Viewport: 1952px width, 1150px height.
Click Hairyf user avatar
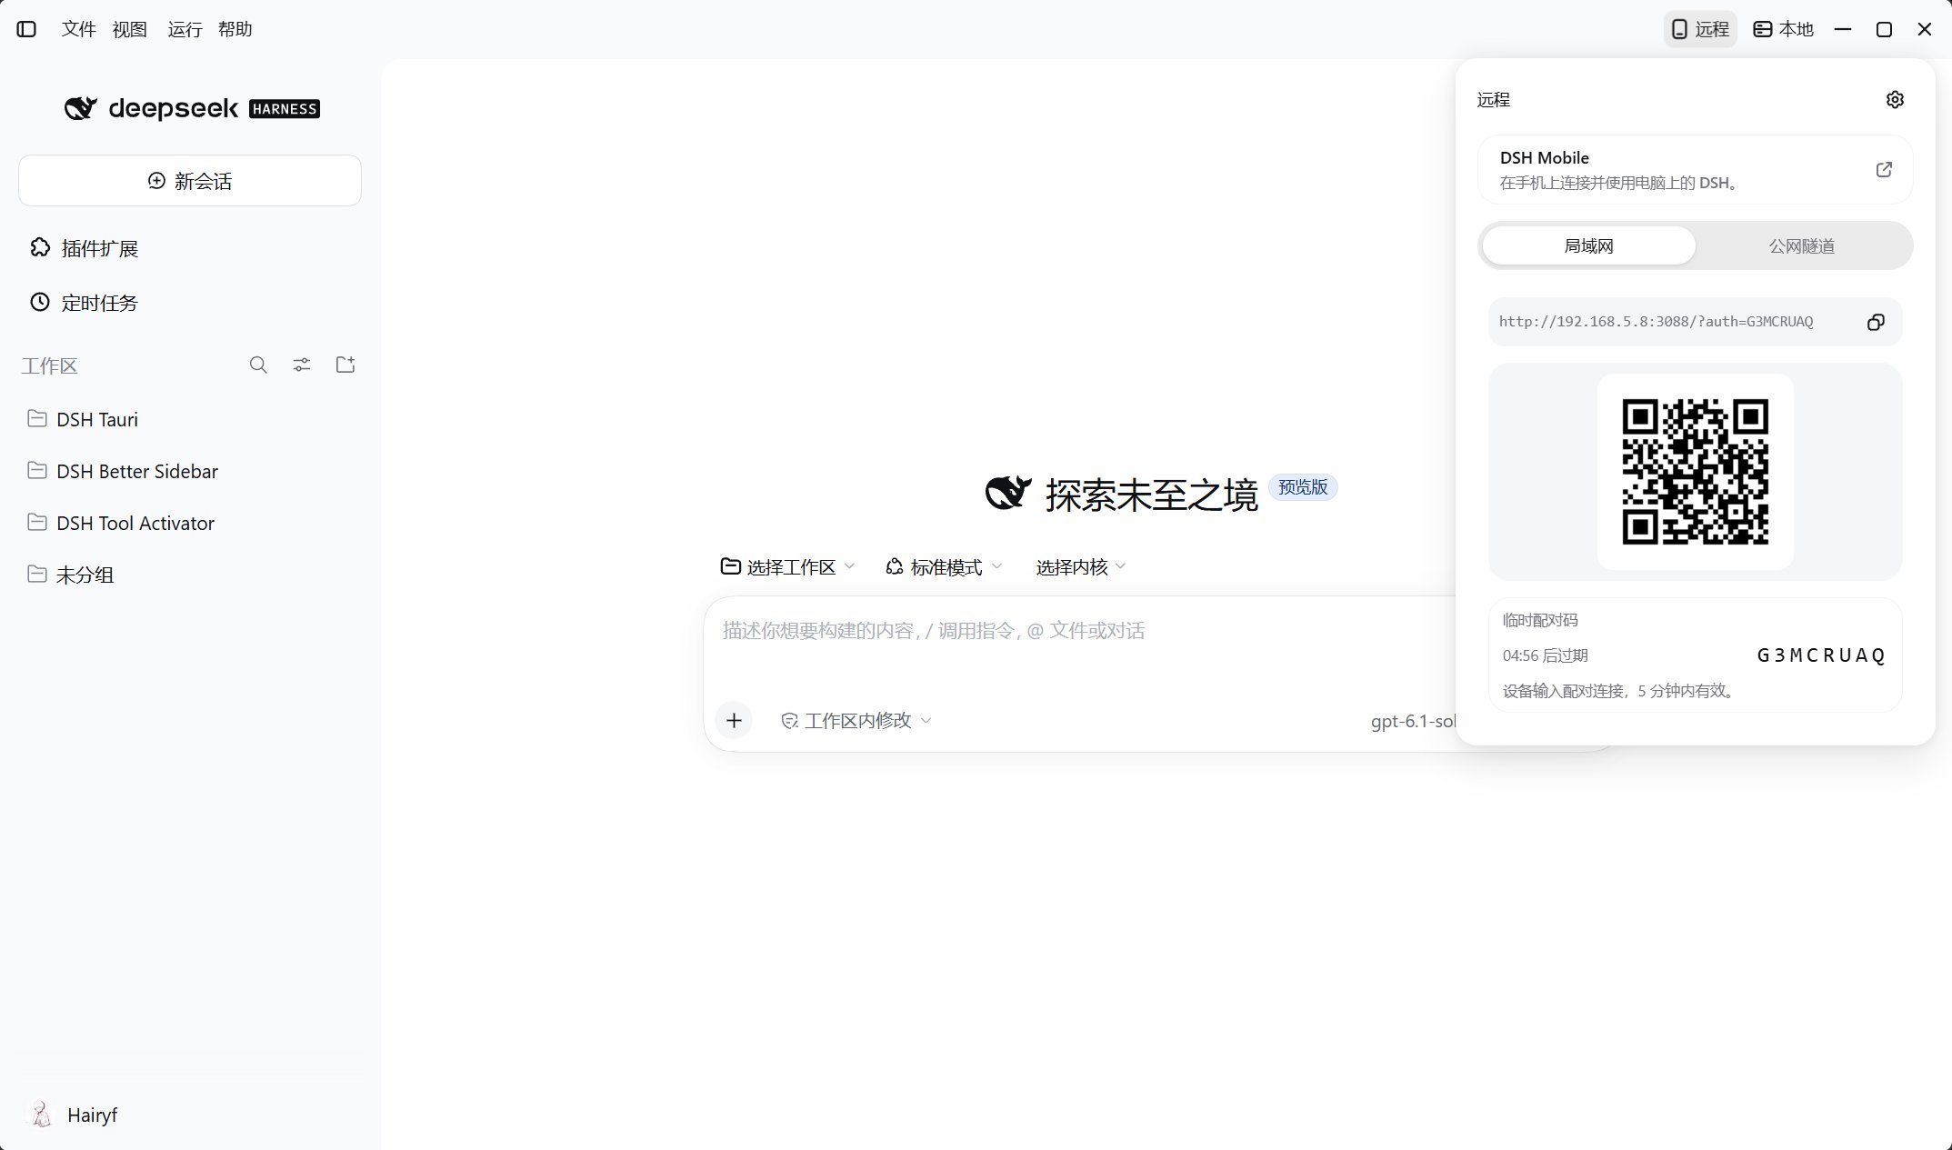pos(41,1115)
